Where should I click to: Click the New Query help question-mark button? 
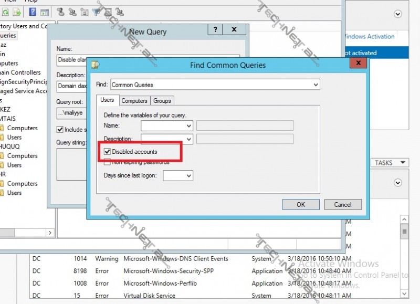click(215, 30)
